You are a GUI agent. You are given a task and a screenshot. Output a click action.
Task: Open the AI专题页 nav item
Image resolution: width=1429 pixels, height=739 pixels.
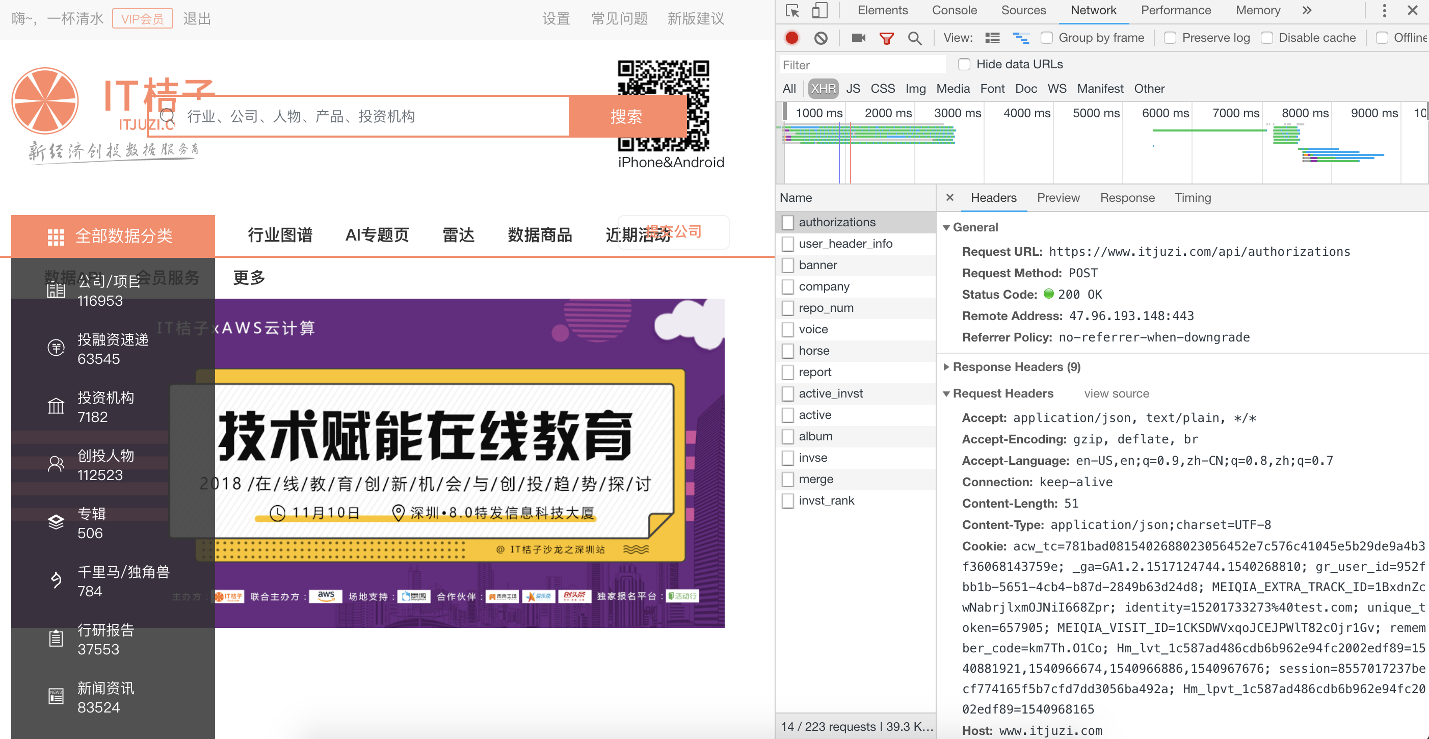(377, 235)
